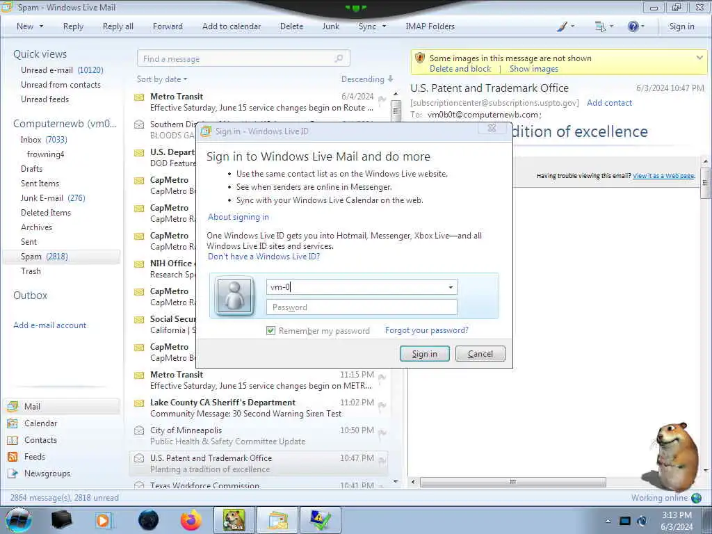Select the Drafts folder
Image resolution: width=712 pixels, height=534 pixels.
[x=31, y=169]
